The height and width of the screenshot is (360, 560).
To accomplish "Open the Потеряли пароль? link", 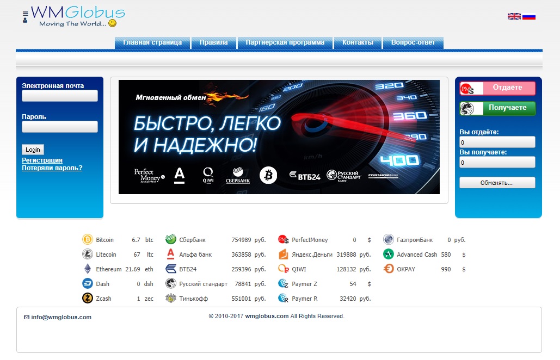I will (x=52, y=167).
